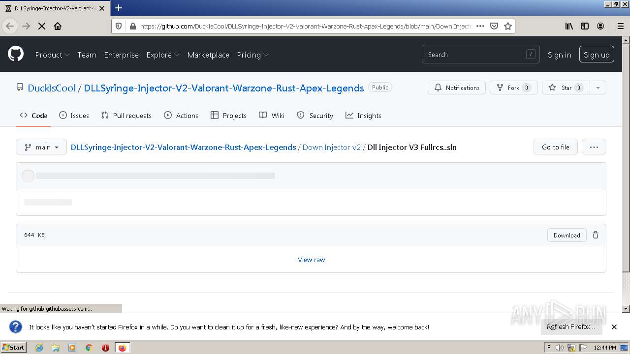
Task: Click the padlock site info icon
Action: click(132, 26)
